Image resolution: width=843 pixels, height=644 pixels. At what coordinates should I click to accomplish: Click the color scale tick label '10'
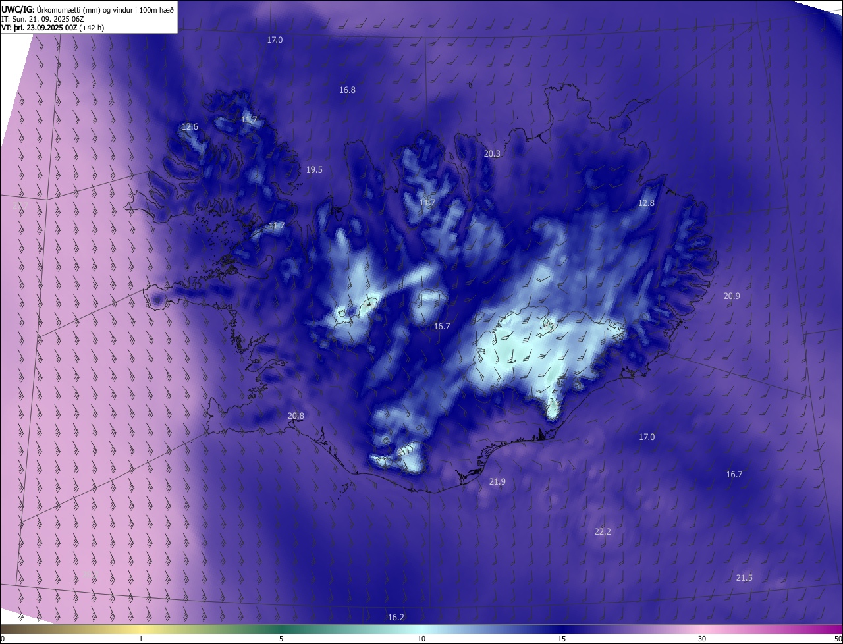pyautogui.click(x=421, y=639)
